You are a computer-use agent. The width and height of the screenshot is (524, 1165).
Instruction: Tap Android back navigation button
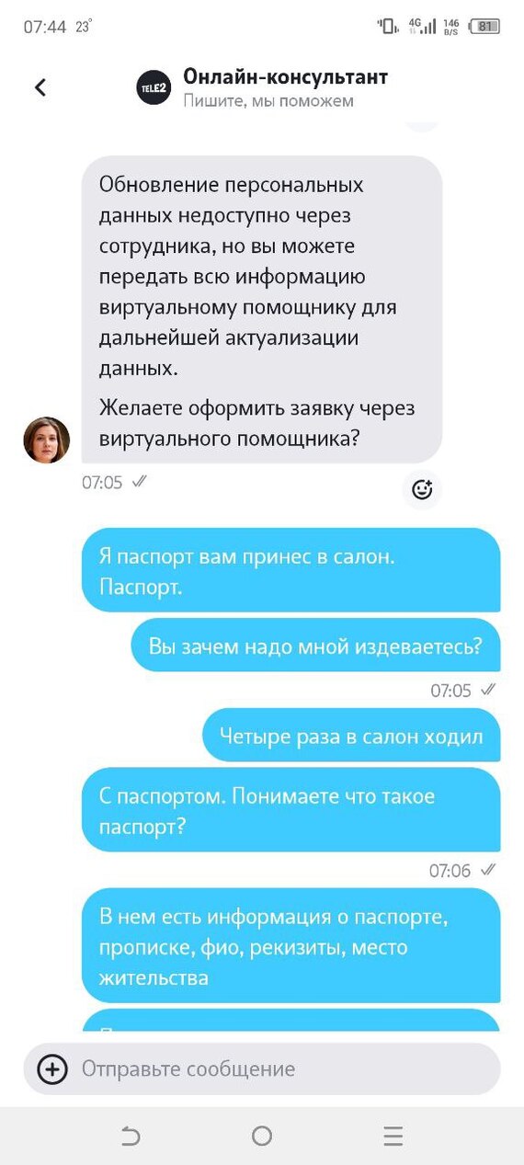coord(131,1136)
